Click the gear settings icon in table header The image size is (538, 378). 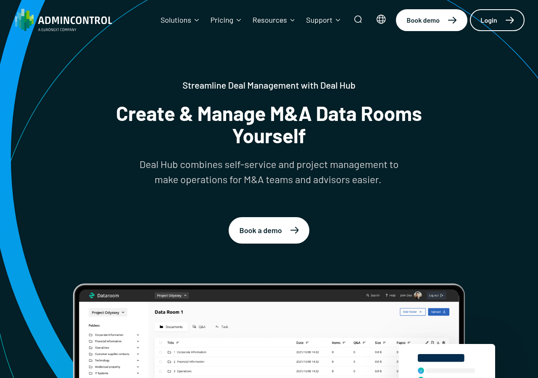(443, 343)
